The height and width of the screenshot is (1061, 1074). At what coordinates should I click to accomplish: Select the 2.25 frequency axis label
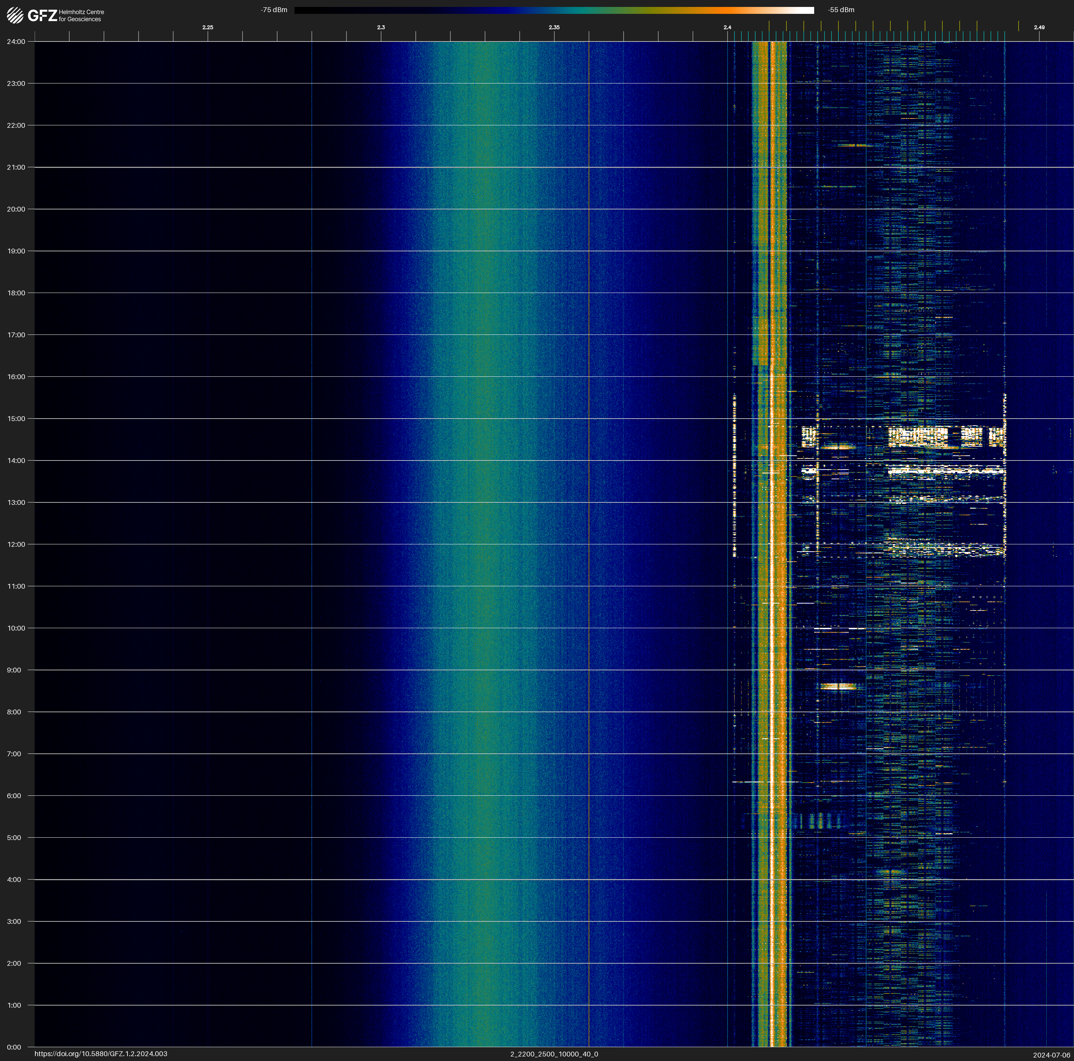[207, 27]
